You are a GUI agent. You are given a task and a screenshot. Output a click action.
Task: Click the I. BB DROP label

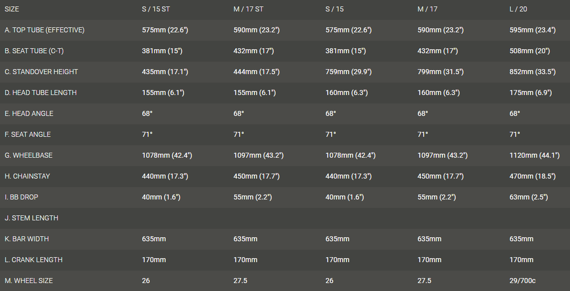tap(21, 197)
